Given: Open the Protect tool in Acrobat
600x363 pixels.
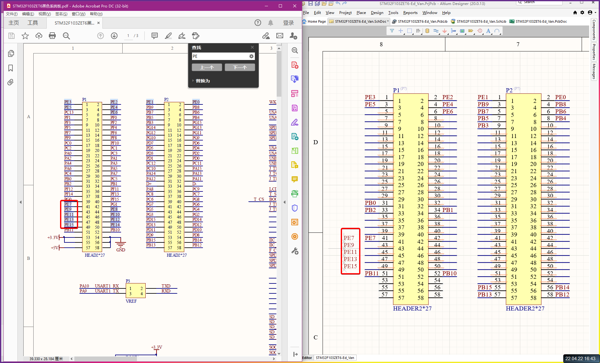Looking at the screenshot, I should tap(295, 208).
